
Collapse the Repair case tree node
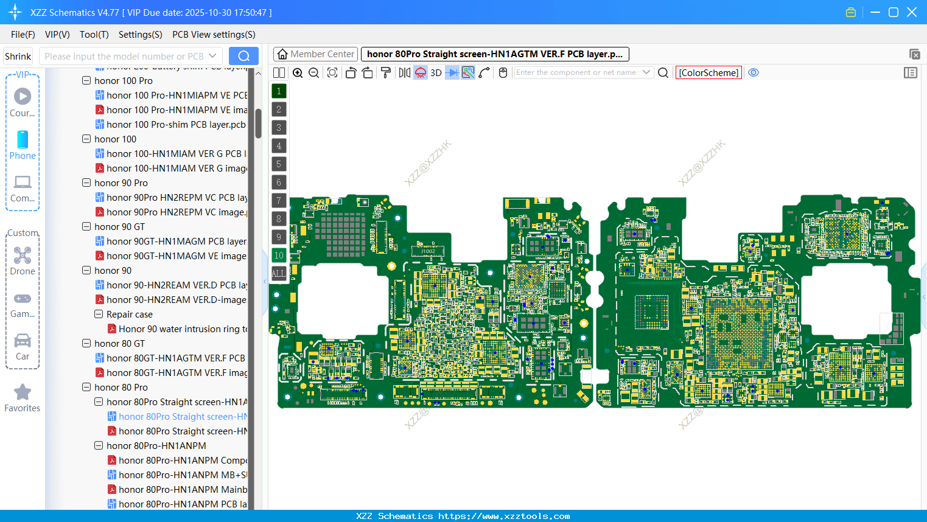coord(99,314)
